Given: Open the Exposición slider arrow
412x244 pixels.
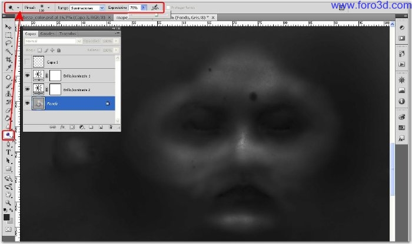Looking at the screenshot, I should click(x=144, y=8).
